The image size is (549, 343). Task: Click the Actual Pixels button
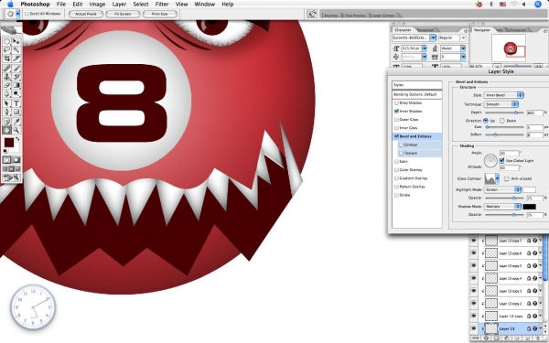coord(86,14)
